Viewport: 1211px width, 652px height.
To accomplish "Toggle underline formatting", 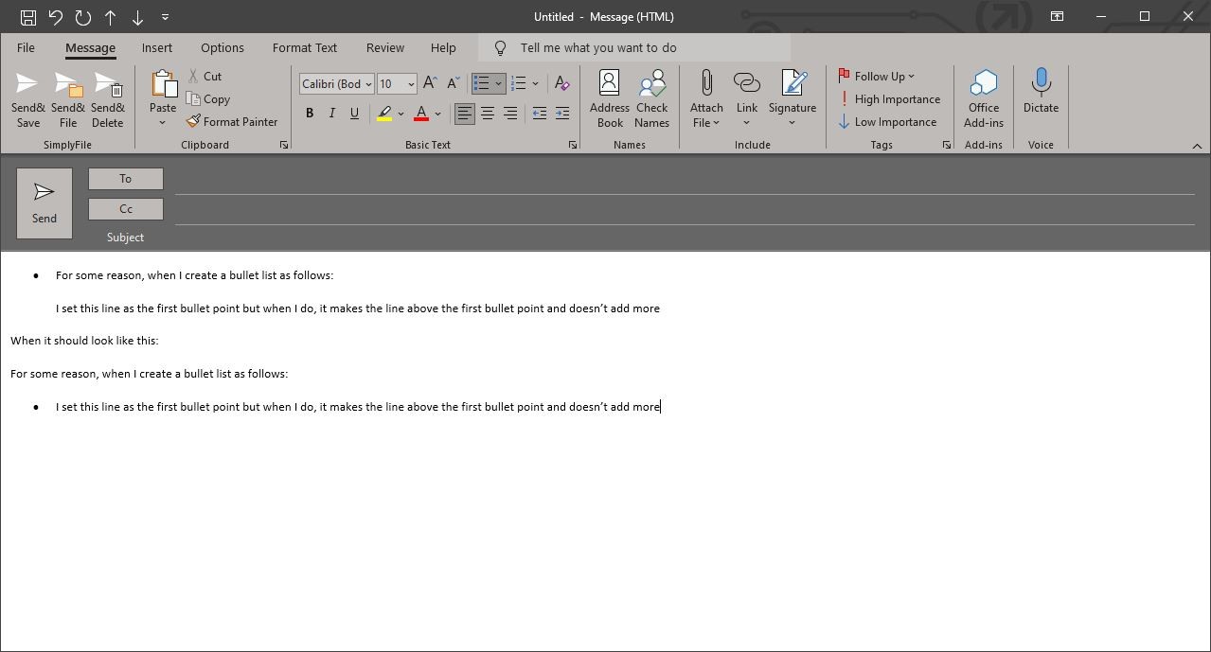I will pos(354,114).
